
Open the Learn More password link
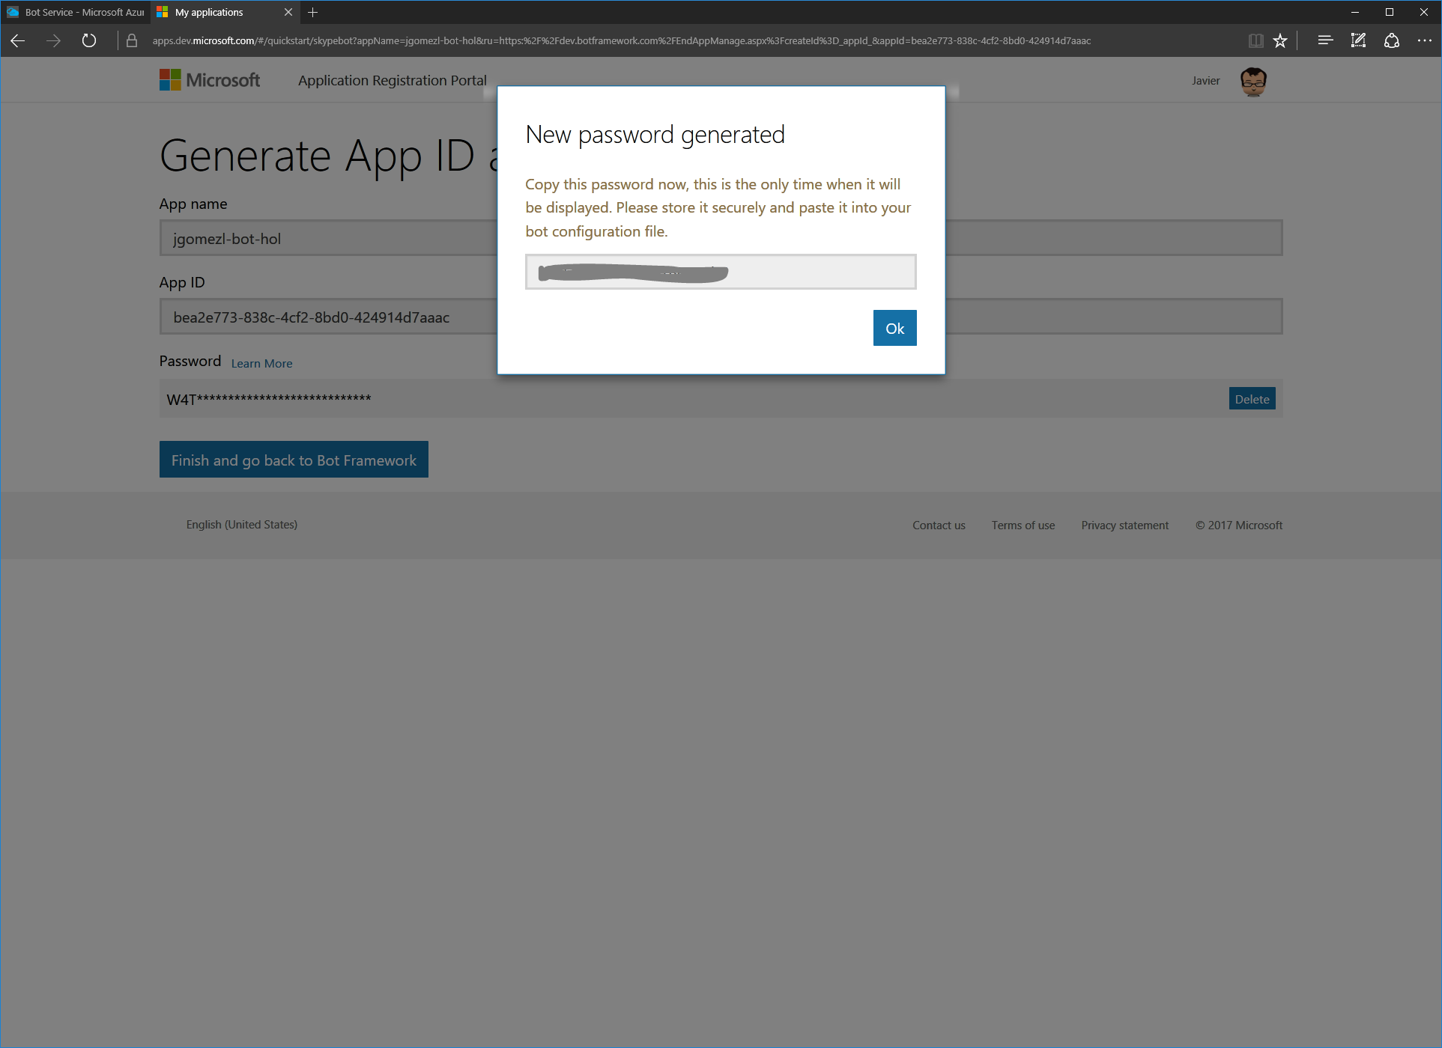click(261, 363)
